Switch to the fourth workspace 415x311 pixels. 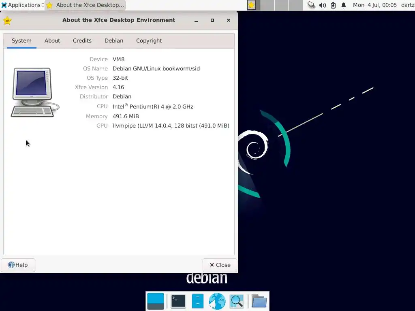click(x=295, y=5)
